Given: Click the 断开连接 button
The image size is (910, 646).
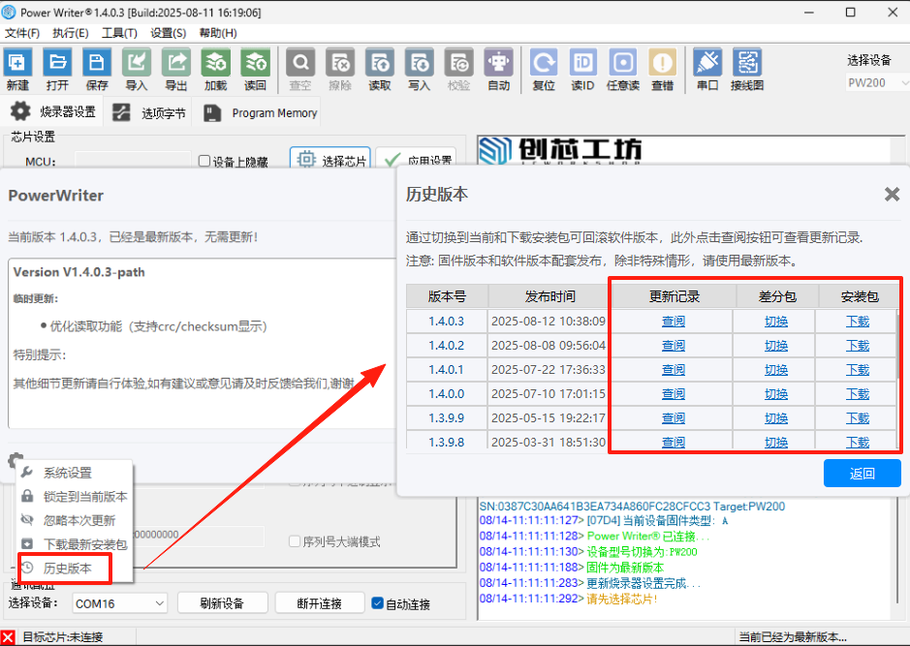Looking at the screenshot, I should pyautogui.click(x=319, y=603).
